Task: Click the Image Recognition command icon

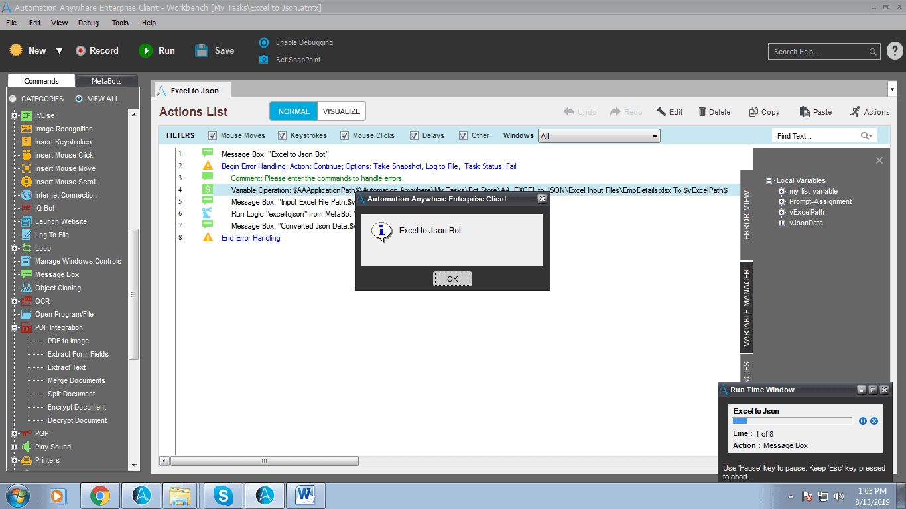Action: [27, 129]
